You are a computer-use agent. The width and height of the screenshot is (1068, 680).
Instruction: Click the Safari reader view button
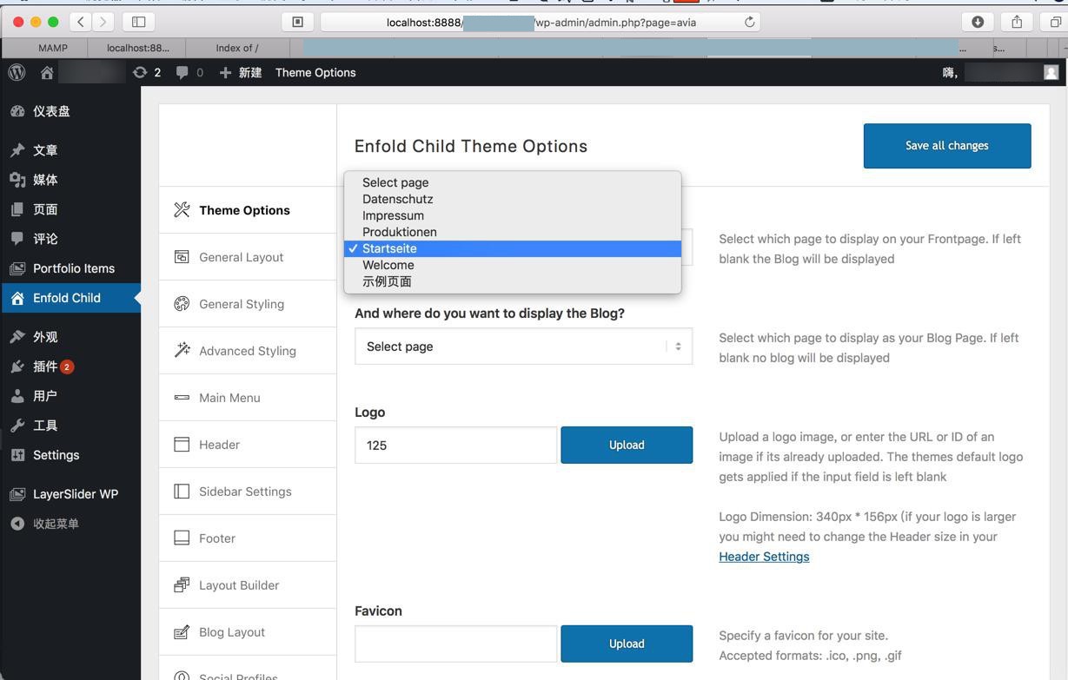click(297, 22)
